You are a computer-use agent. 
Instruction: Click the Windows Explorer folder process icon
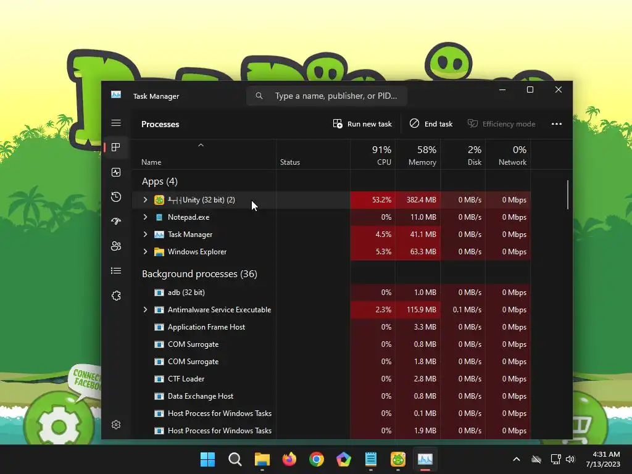(x=159, y=252)
